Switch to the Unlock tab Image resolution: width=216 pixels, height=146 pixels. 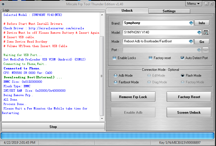127,11
